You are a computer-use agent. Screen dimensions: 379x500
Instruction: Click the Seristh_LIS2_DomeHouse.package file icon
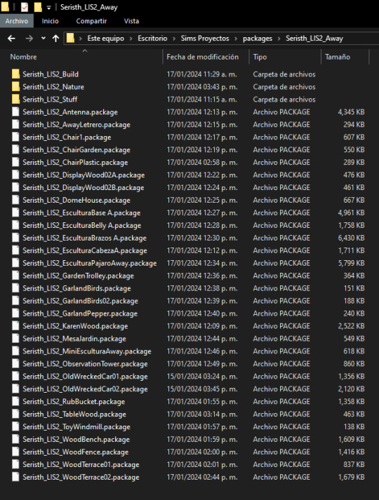[x=15, y=201]
